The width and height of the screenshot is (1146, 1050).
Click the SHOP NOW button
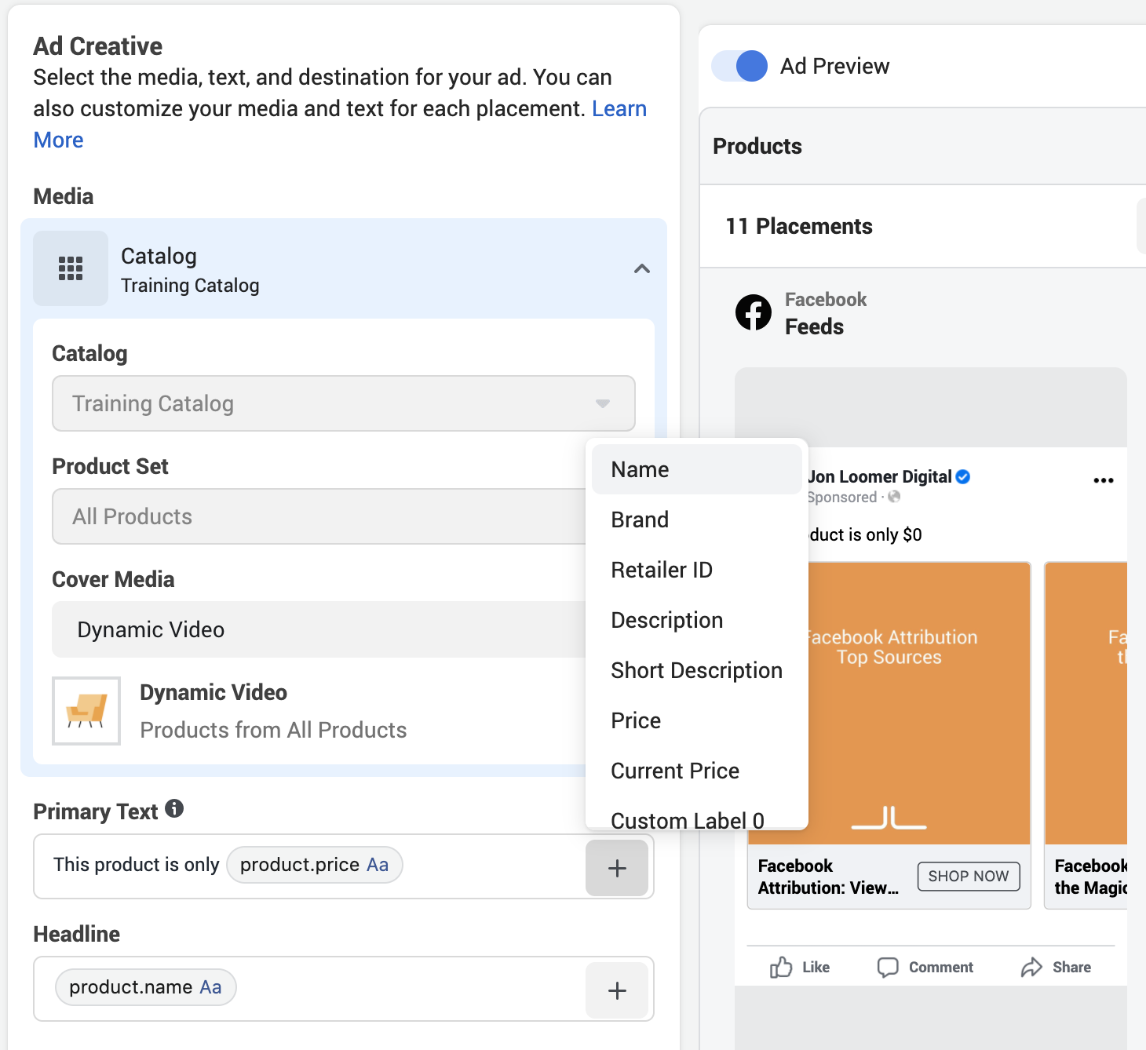coord(969,876)
